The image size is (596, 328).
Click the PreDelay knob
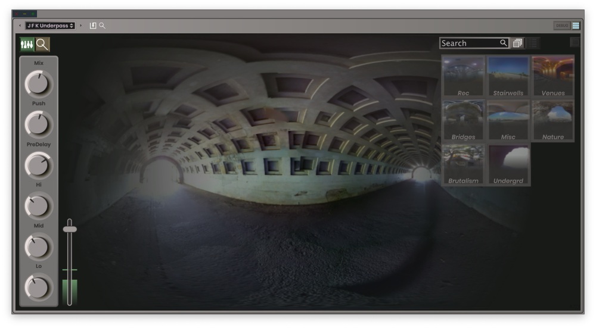click(38, 165)
